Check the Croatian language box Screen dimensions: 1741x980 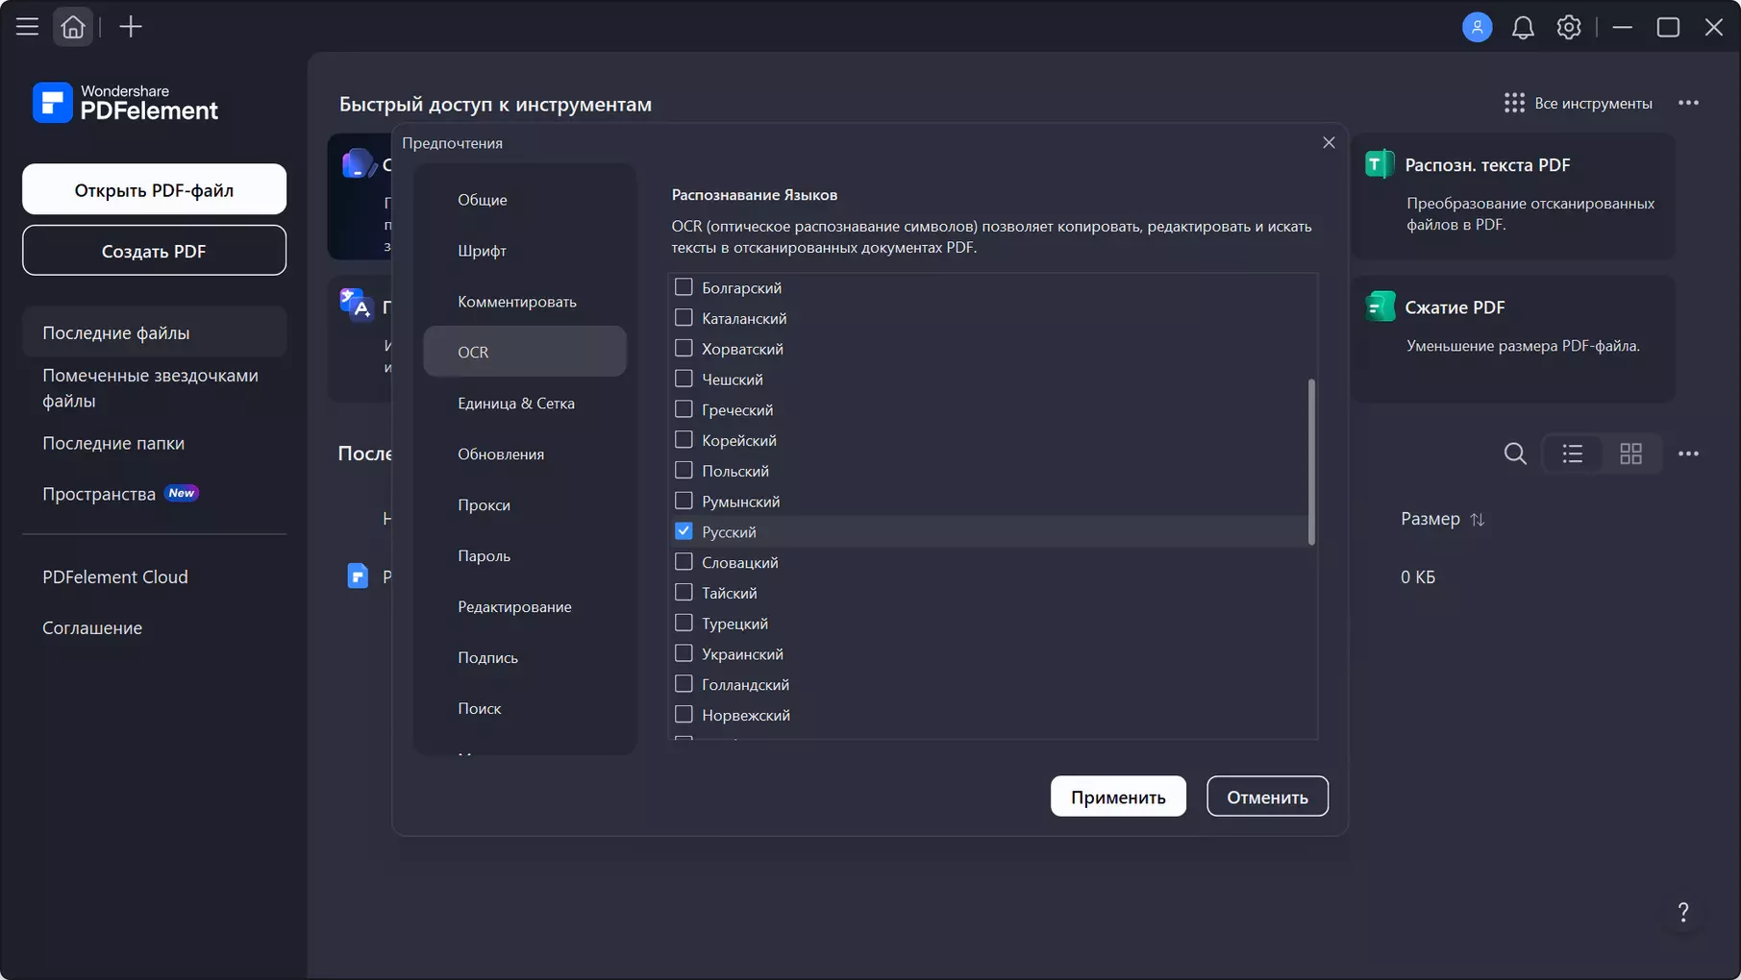click(x=684, y=348)
